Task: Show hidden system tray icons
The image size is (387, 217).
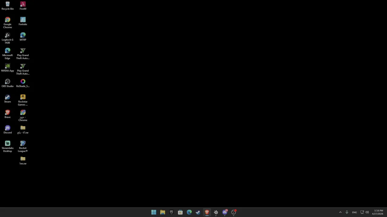Action: coord(340,212)
